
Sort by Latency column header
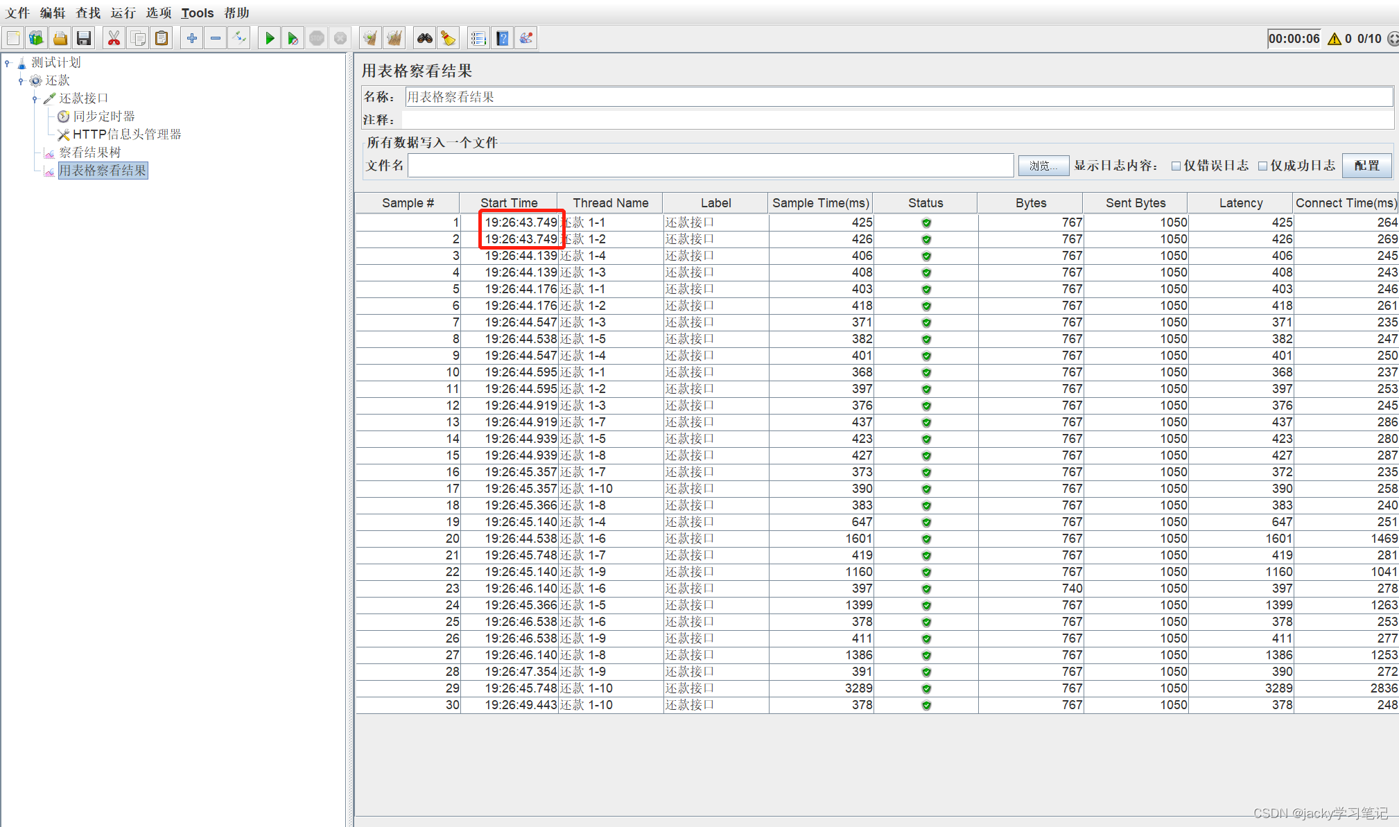point(1241,203)
